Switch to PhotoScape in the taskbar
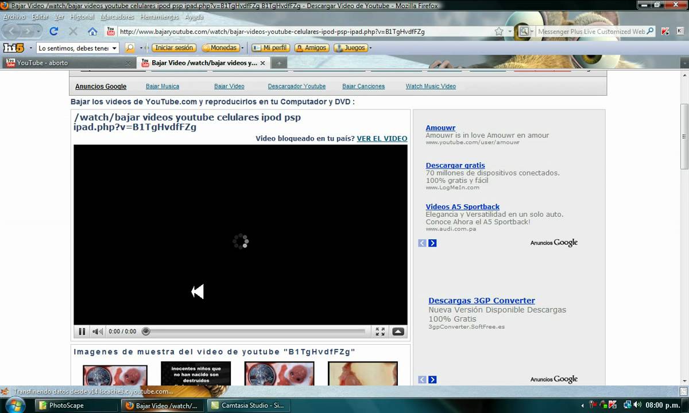 point(77,405)
